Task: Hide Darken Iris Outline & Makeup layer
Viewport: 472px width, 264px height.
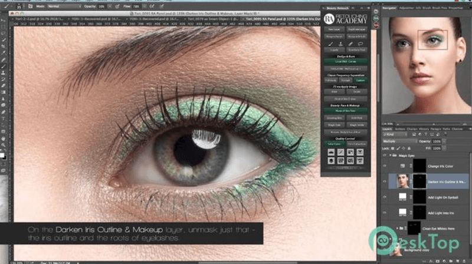Action: (x=385, y=181)
